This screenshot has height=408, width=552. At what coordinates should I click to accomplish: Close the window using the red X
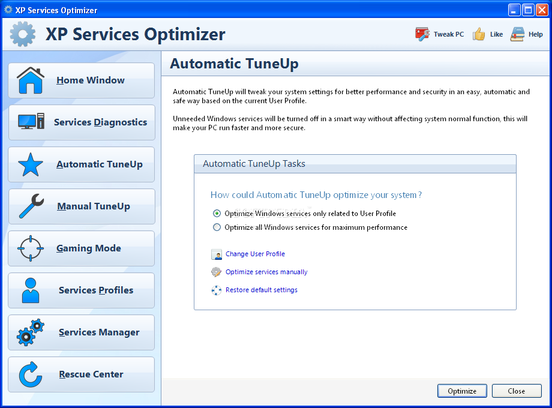pyautogui.click(x=542, y=10)
